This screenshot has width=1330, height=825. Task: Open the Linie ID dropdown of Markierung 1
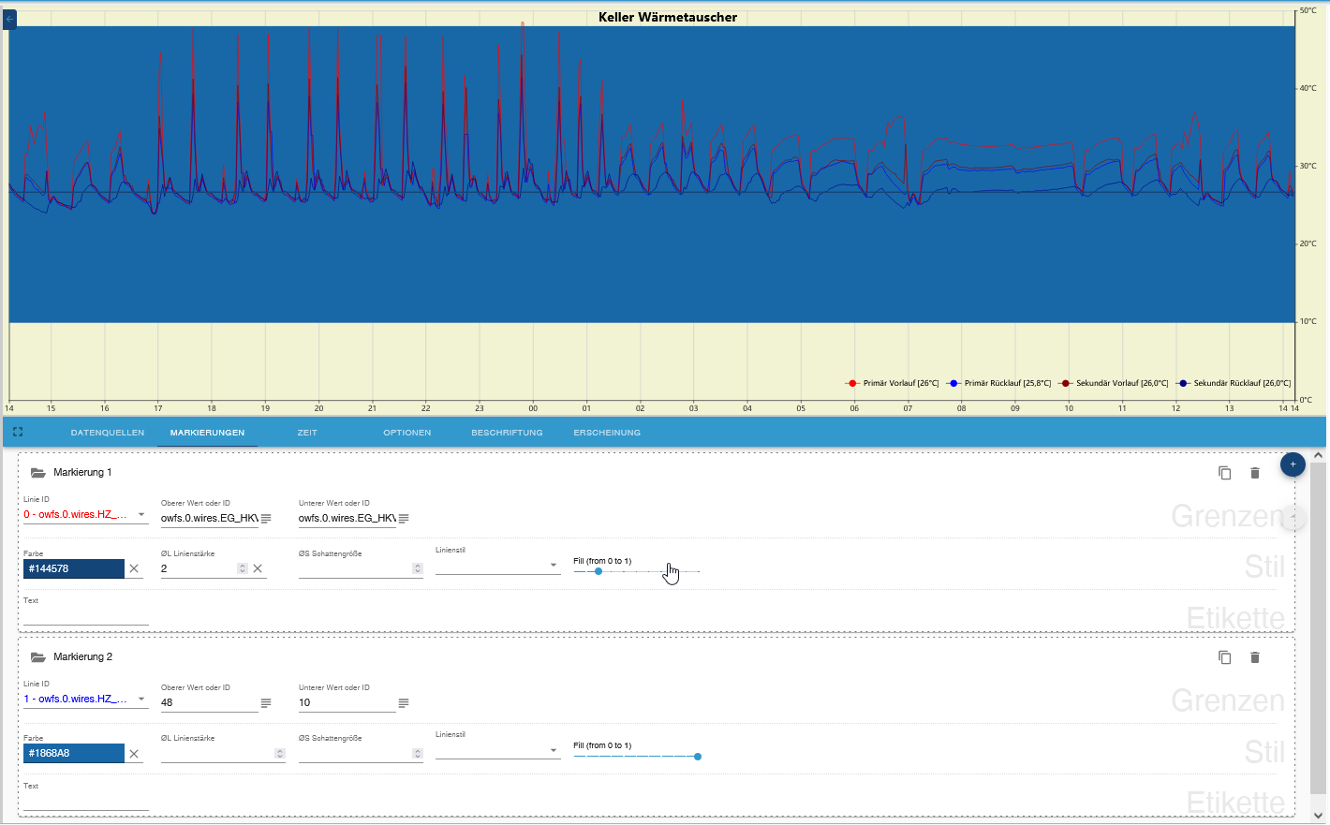click(x=142, y=514)
